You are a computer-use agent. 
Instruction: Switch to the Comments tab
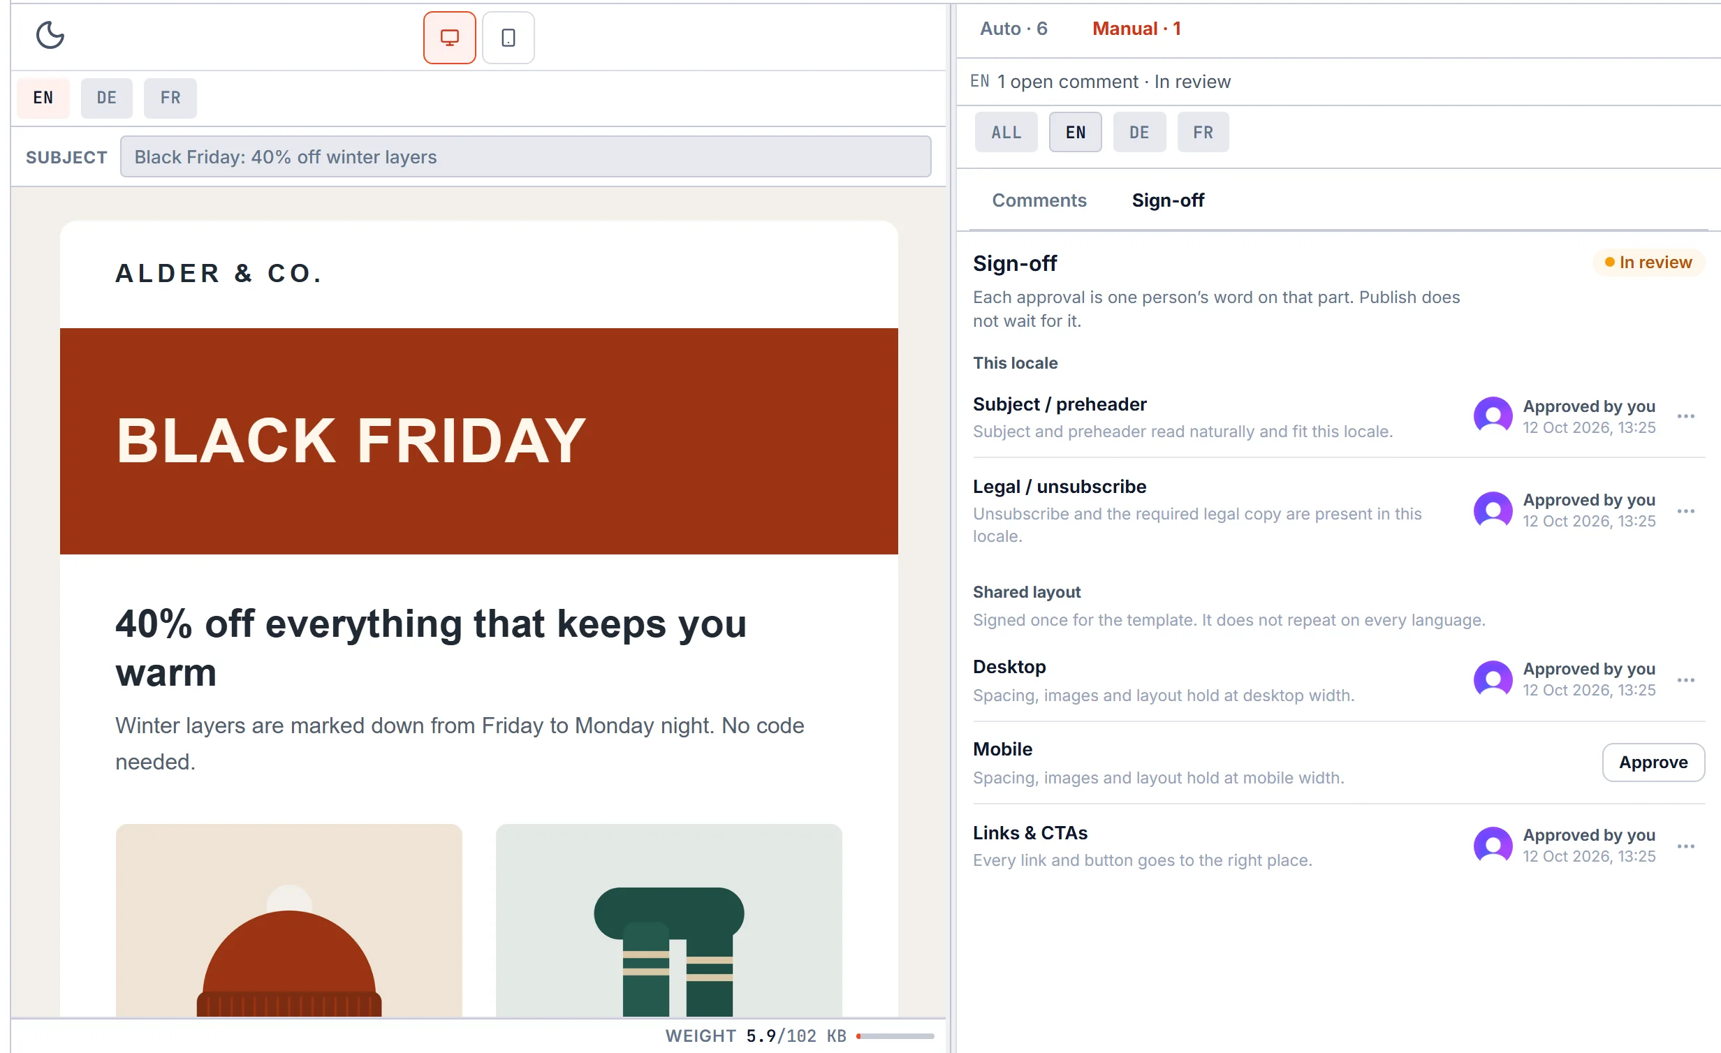[x=1039, y=200]
